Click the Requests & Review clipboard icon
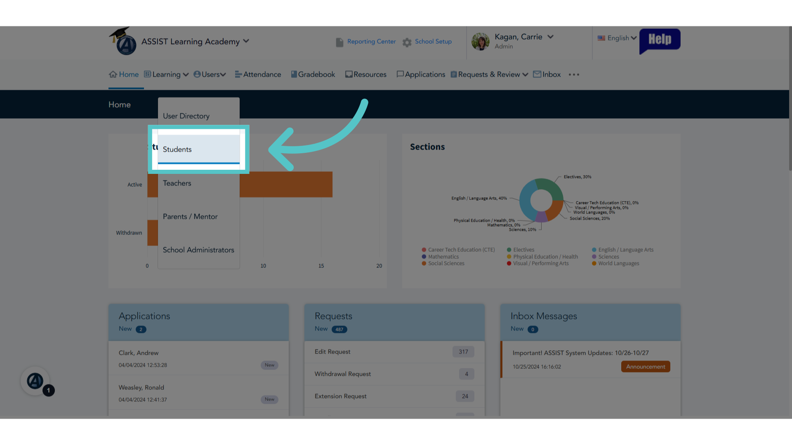This screenshot has width=792, height=445. click(454, 74)
